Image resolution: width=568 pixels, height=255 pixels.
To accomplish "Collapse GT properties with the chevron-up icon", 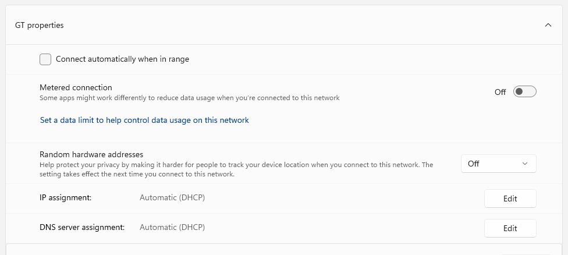I will point(548,25).
